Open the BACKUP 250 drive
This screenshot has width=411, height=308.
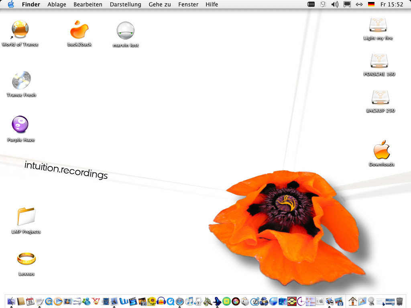coord(380,97)
